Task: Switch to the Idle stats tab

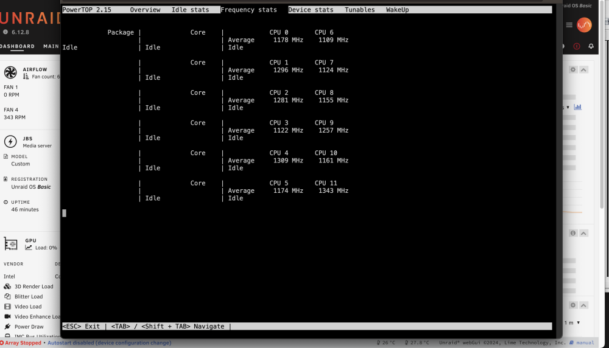Action: (190, 10)
